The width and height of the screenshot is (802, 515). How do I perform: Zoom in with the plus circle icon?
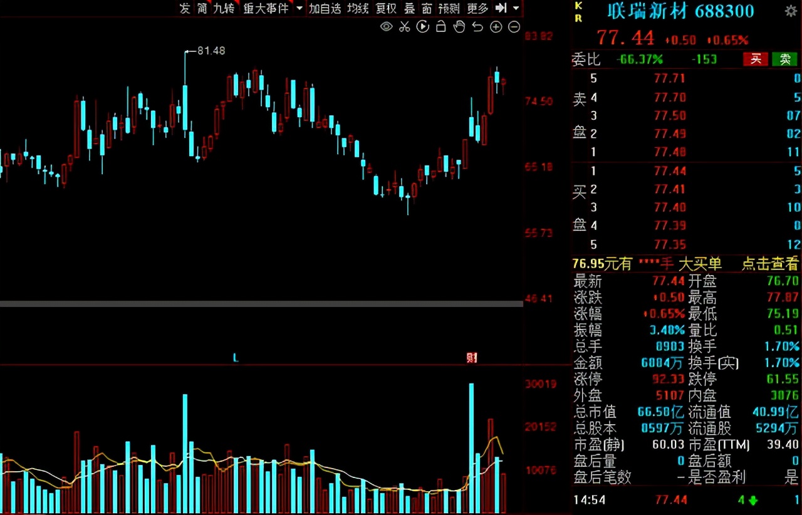[496, 27]
